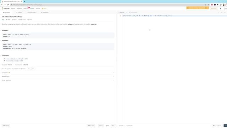Open a new browser tab
This screenshot has width=227, height=128.
[x=24, y=1]
